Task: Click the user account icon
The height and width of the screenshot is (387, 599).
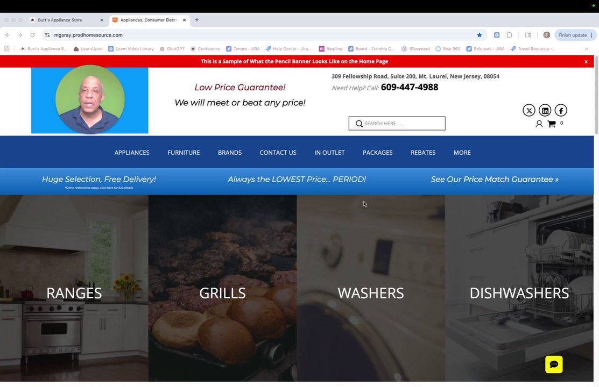Action: tap(539, 124)
